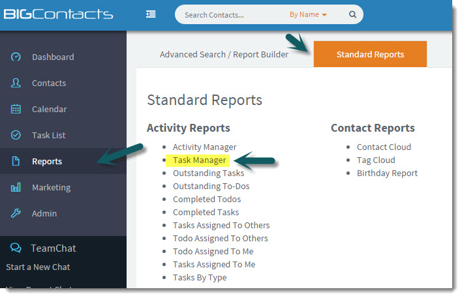Open Tasks Assigned To Others report

221,225
